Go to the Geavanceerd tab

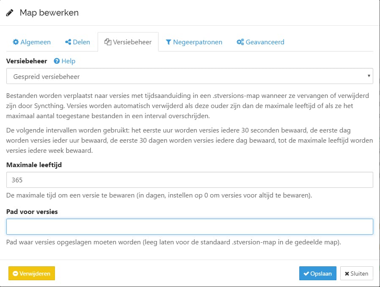pos(260,42)
